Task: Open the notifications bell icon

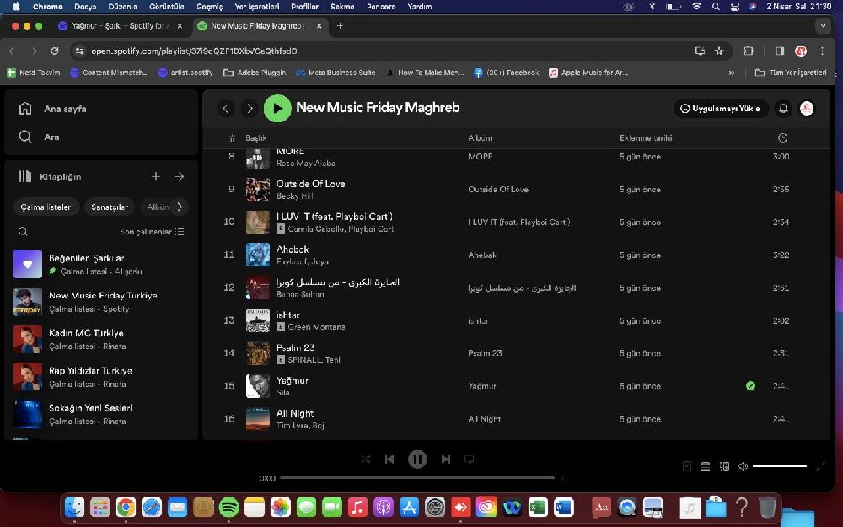Action: pyautogui.click(x=783, y=109)
